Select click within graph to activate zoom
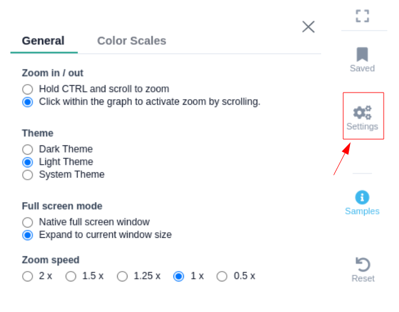 (x=28, y=102)
